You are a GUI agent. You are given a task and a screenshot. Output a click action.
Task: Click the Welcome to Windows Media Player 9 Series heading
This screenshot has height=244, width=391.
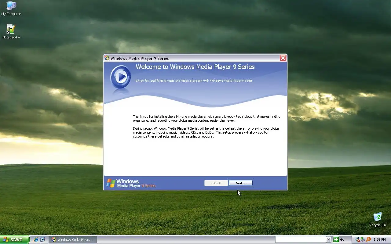point(195,67)
